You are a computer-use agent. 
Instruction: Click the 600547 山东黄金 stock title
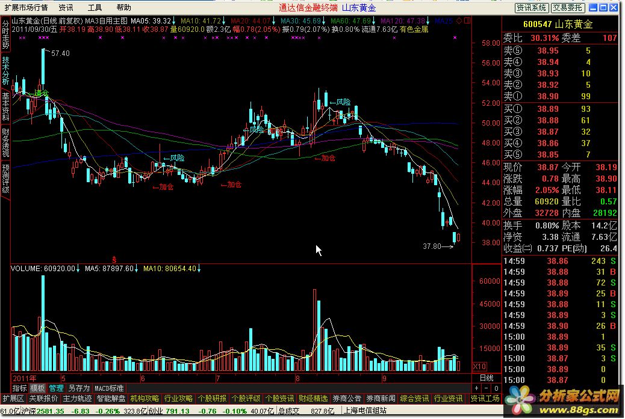coord(558,24)
